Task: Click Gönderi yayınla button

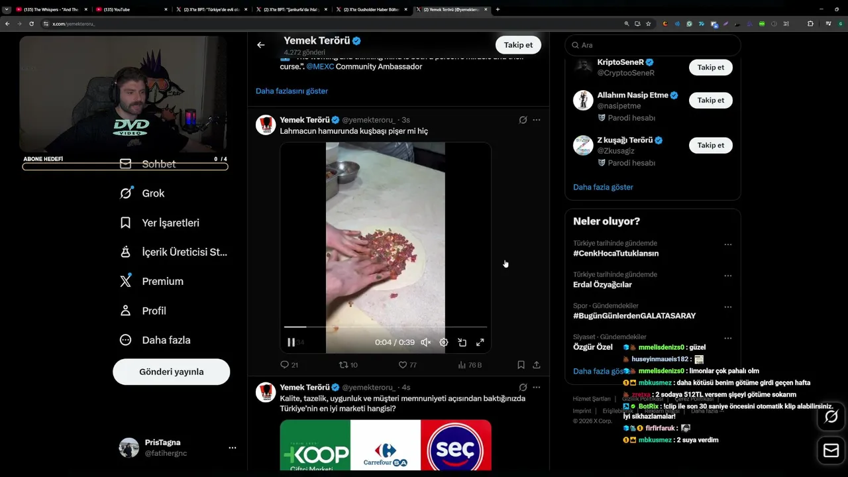Action: (171, 372)
